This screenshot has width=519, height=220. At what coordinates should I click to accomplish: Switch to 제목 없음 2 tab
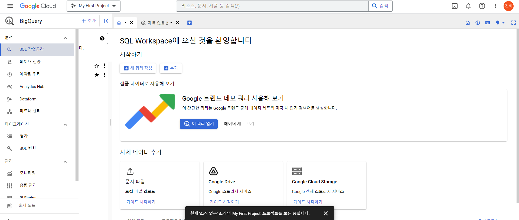pyautogui.click(x=155, y=23)
